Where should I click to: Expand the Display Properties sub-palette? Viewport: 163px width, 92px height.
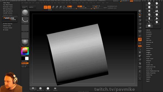(151, 73)
